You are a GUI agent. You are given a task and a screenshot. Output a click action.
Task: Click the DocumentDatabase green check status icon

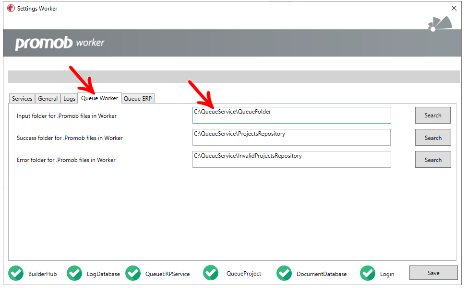[x=284, y=273]
